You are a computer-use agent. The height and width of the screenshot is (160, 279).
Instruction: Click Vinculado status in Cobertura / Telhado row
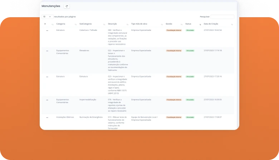click(x=190, y=30)
